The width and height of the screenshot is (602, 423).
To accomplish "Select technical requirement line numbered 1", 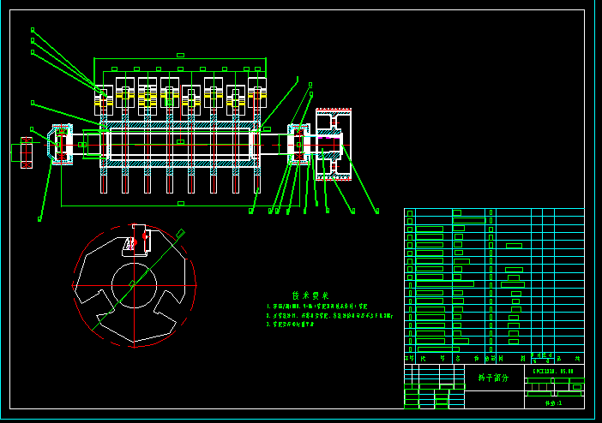I will coord(316,307).
